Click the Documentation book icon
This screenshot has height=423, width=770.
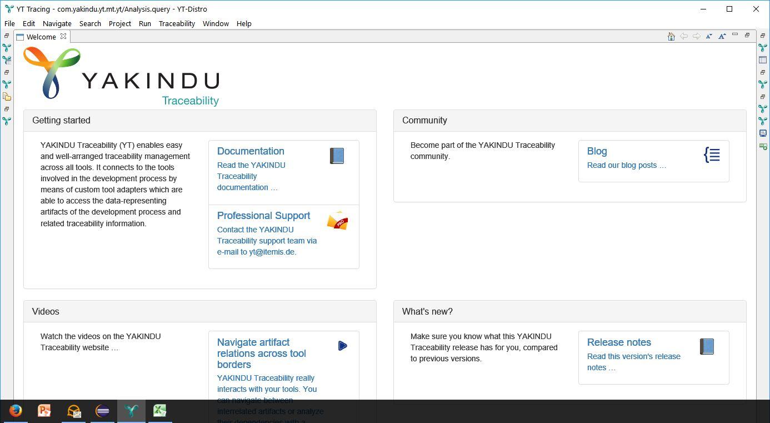pyautogui.click(x=337, y=156)
